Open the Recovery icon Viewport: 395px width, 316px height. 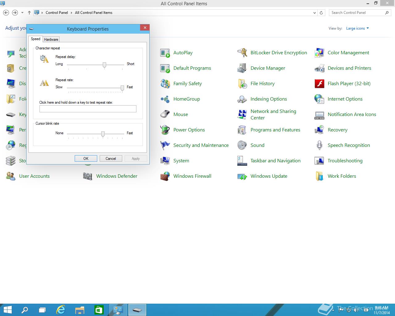(319, 130)
